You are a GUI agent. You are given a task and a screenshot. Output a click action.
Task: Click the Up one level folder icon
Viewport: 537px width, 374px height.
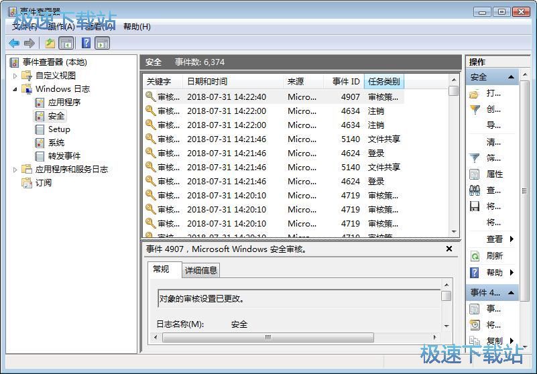(x=50, y=43)
